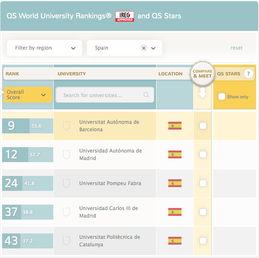Click the QS World University Rankings title
The height and width of the screenshot is (258, 259).
[59, 16]
